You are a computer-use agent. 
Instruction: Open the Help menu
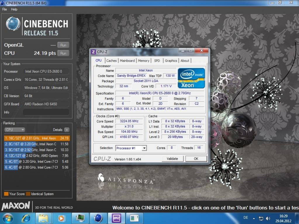click(x=14, y=9)
